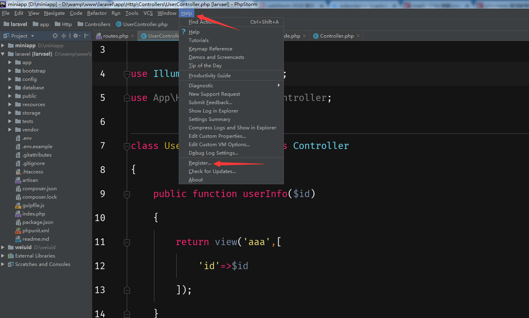Toggle code folding at line 5
The image size is (529, 318).
pos(127,98)
